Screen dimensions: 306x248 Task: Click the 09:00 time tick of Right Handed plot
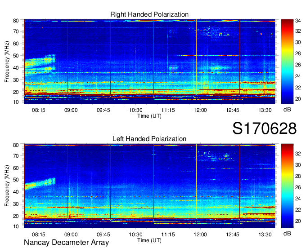[x=71, y=110]
